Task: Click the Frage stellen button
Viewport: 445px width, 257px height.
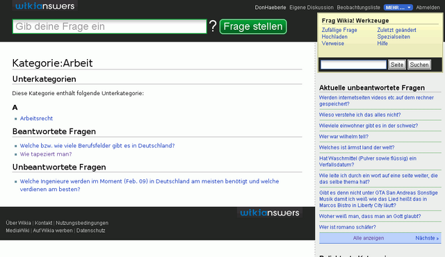Action: [x=253, y=26]
